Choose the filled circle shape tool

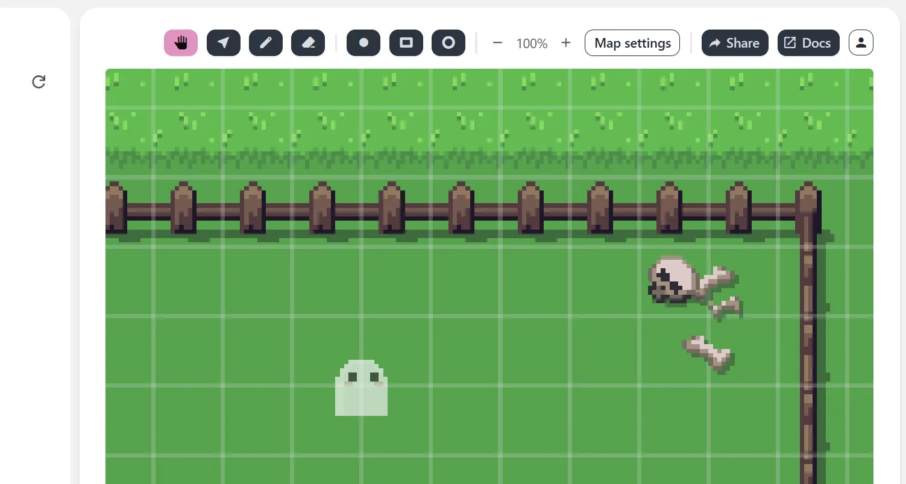[x=363, y=43]
